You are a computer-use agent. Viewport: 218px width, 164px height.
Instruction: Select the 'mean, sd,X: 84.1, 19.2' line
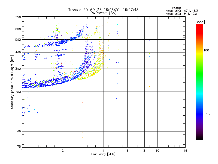pyautogui.click(x=181, y=14)
